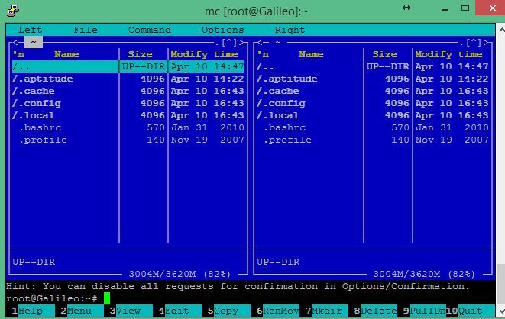
Task: Click the 10 Quit function key
Action: tap(471, 311)
